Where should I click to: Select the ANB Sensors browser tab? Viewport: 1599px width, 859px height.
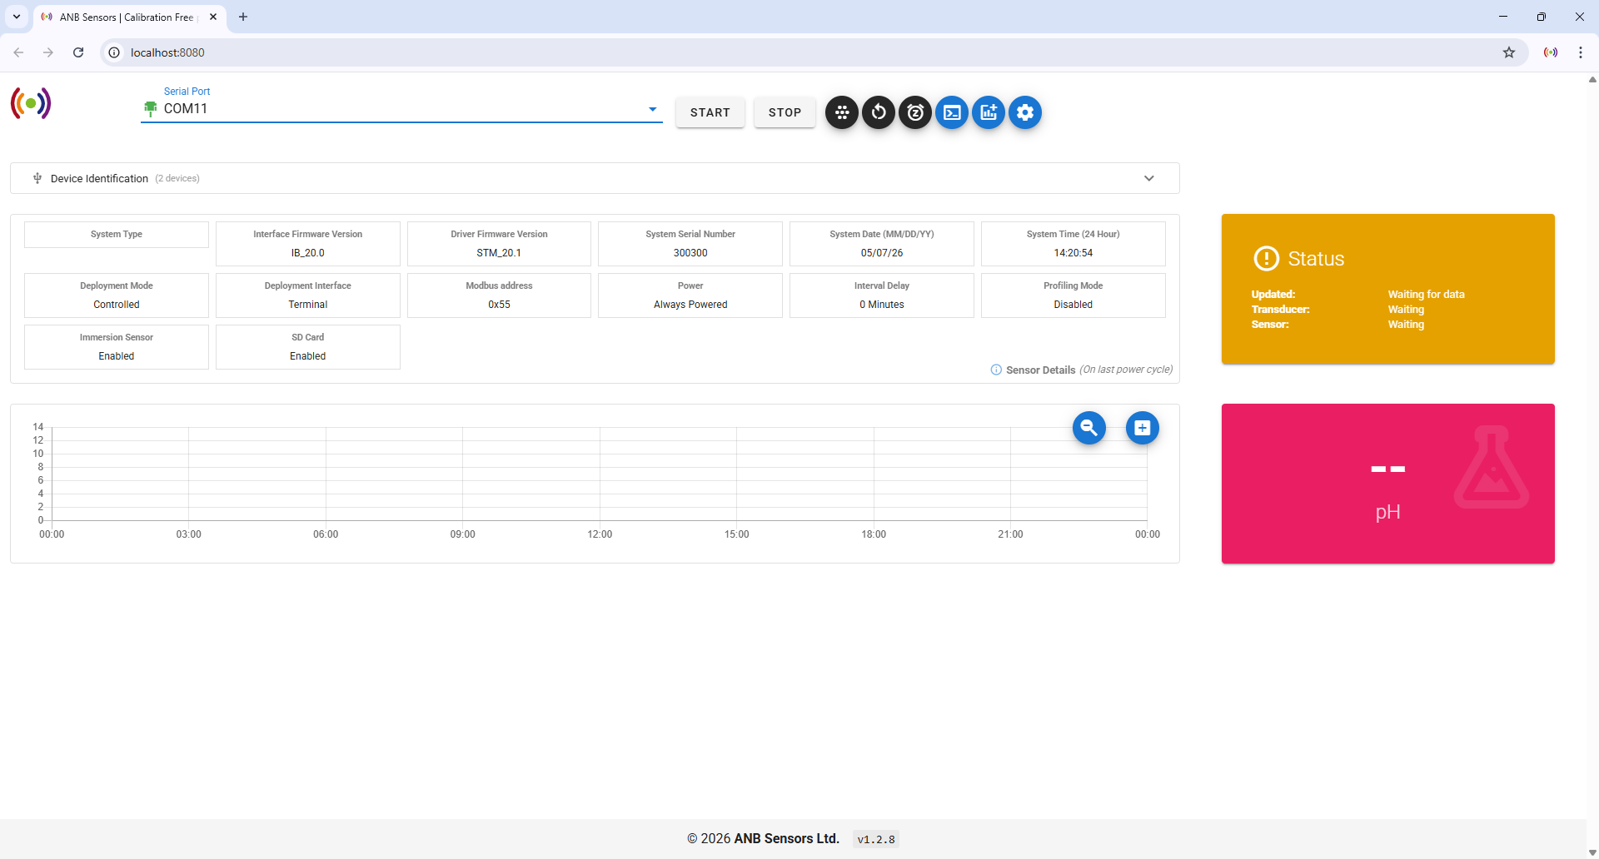point(129,17)
